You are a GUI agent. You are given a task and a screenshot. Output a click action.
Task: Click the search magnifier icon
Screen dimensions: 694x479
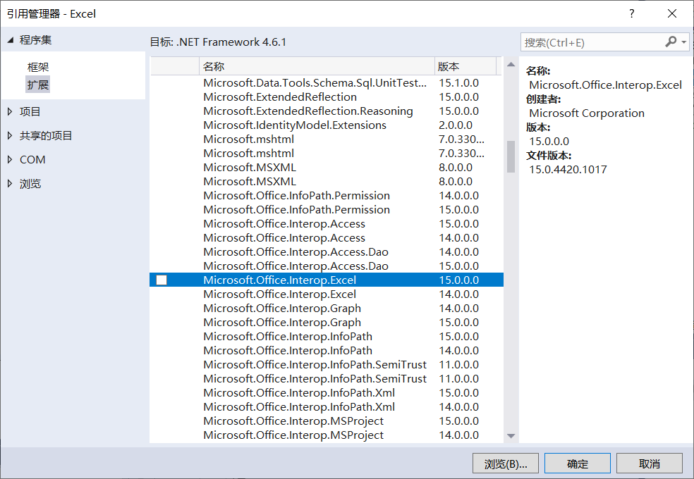[x=671, y=42]
